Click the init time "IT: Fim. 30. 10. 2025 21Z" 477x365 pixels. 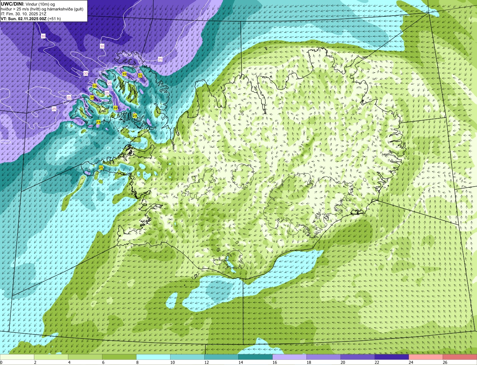click(x=23, y=14)
